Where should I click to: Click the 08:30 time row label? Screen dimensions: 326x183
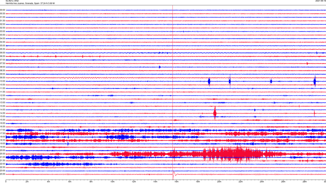tap(2, 70)
